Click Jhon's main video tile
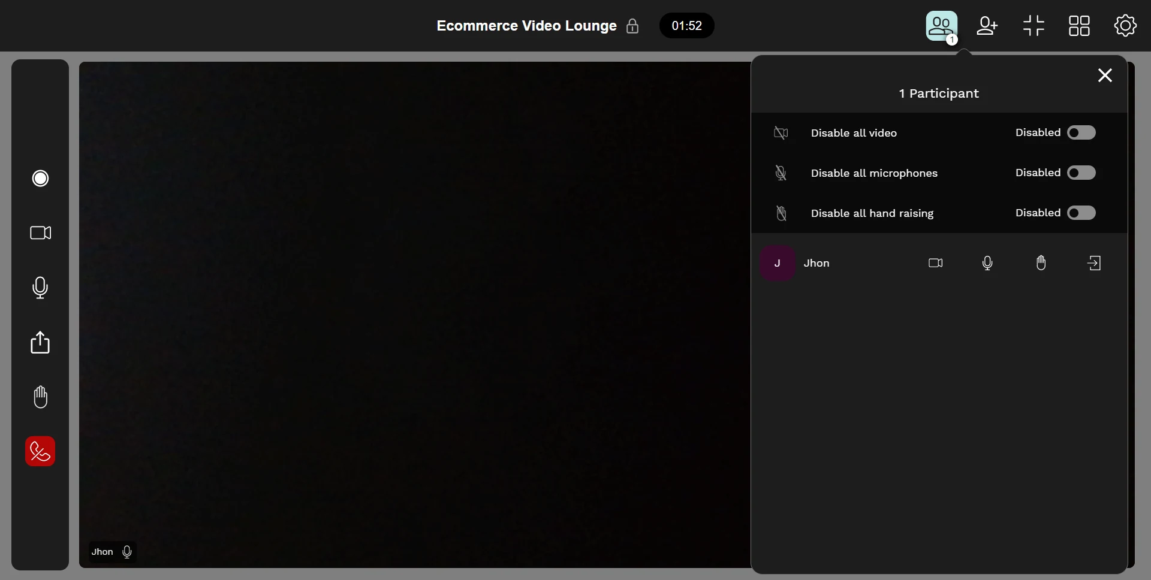1151x580 pixels. coord(415,315)
